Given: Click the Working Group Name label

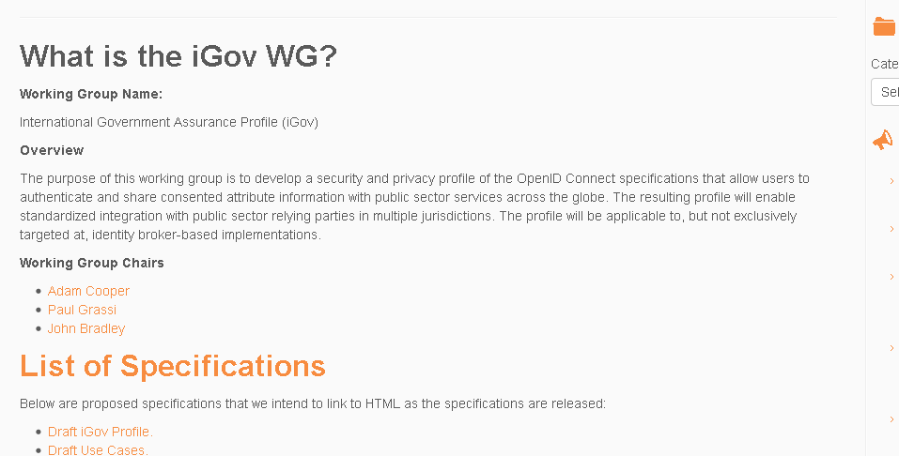Looking at the screenshot, I should point(90,94).
